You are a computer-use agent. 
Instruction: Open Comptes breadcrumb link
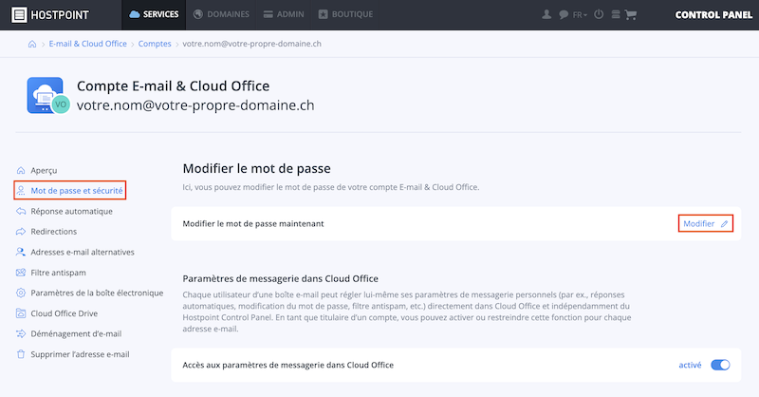[155, 44]
